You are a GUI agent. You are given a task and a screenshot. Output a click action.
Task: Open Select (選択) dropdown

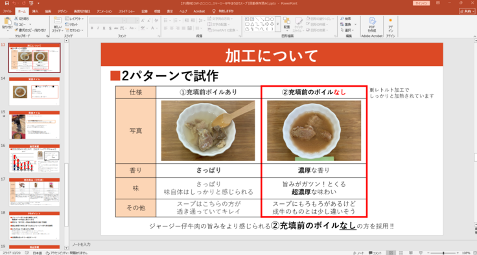[x=347, y=30]
